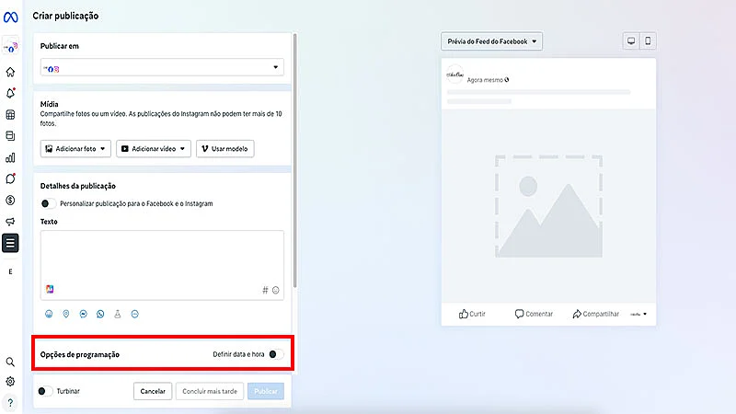Image resolution: width=736 pixels, height=414 pixels.
Task: Add feeling or activity smiley icon
Action: pos(49,314)
